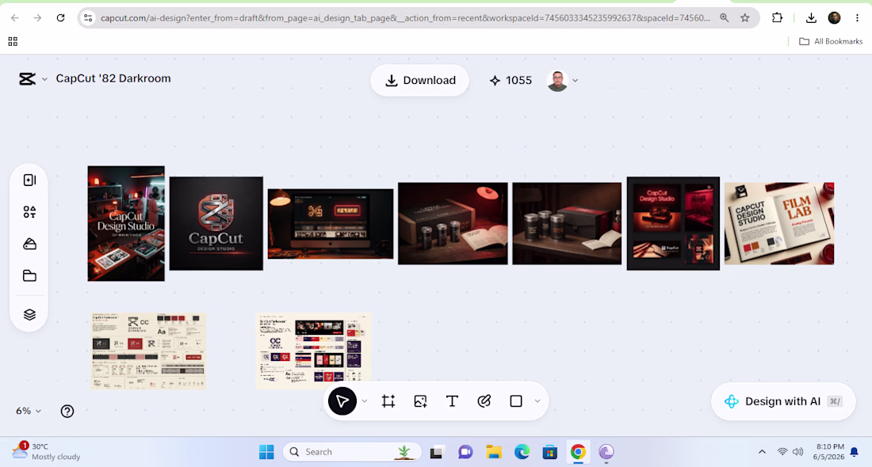Open Chrome downloads icon
The width and height of the screenshot is (872, 467).
(811, 17)
